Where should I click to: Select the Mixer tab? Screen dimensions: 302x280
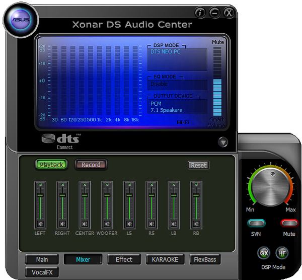click(x=83, y=259)
